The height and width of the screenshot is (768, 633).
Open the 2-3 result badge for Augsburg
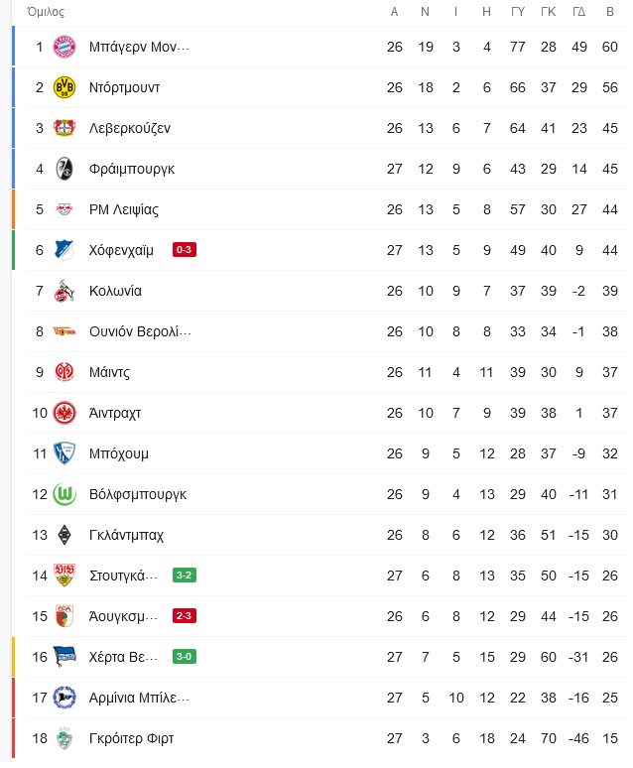[185, 615]
